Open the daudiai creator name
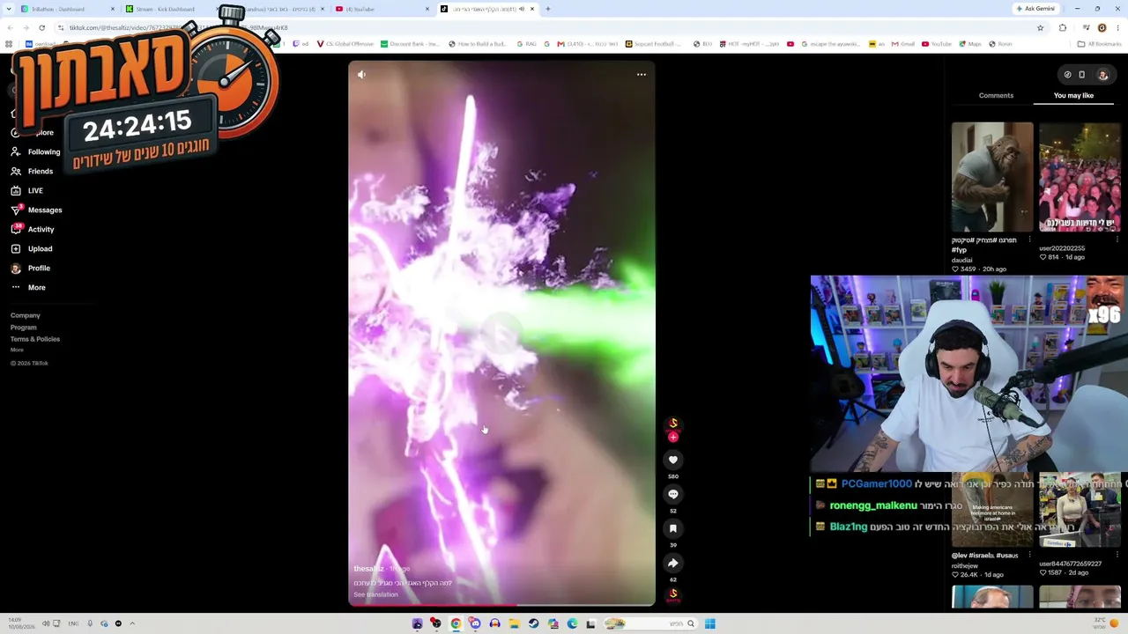Image resolution: width=1128 pixels, height=634 pixels. click(x=962, y=260)
